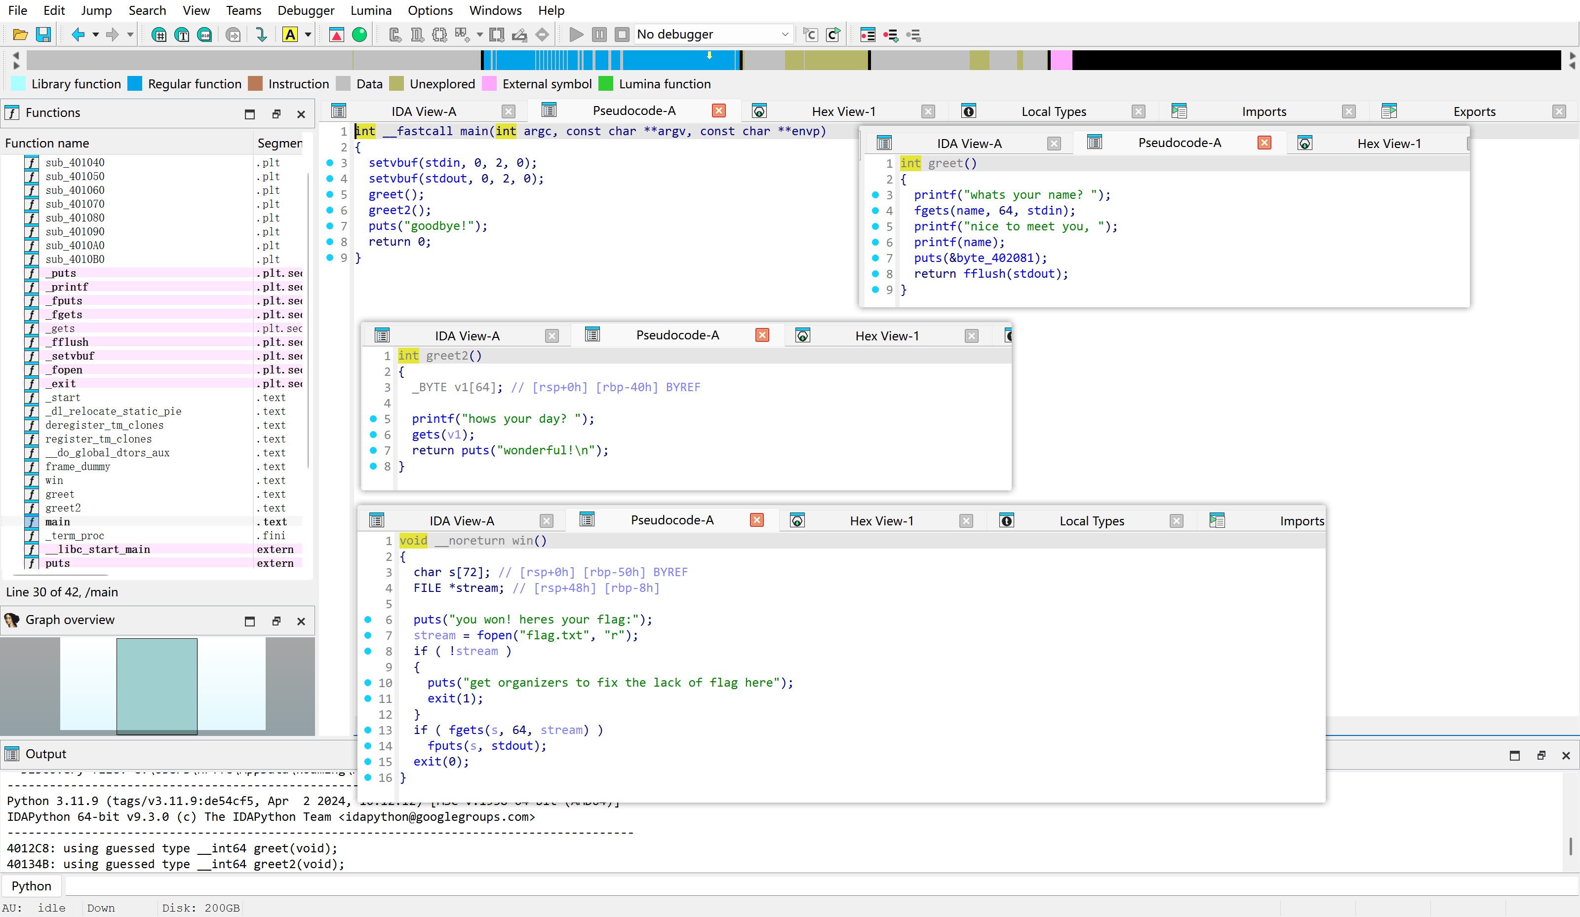This screenshot has width=1580, height=917.
Task: Click the breakpoint list toolbar icon
Action: (x=868, y=35)
